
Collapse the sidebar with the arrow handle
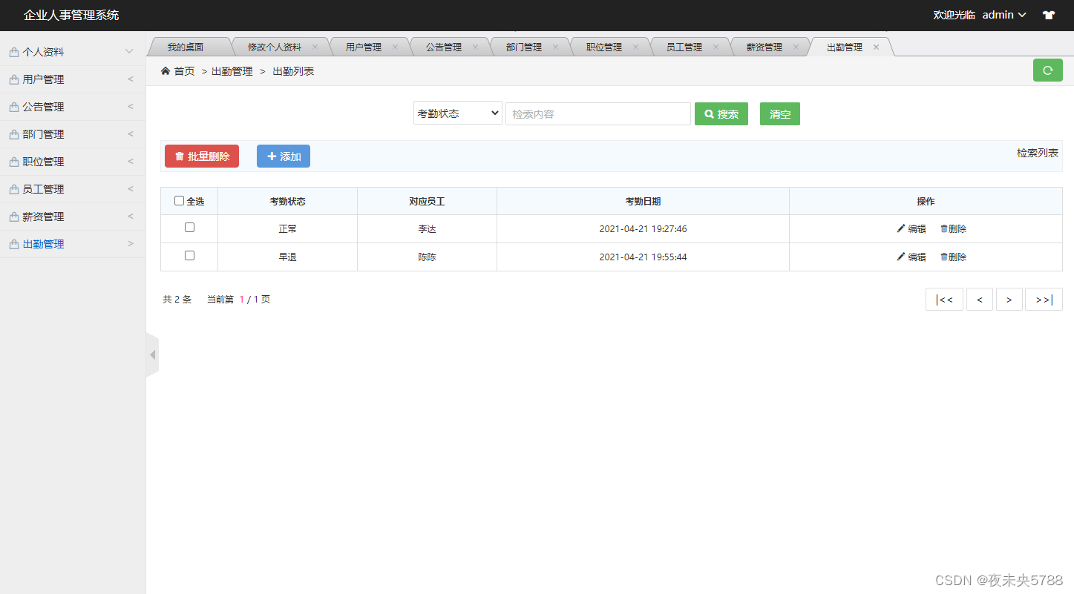[x=152, y=355]
